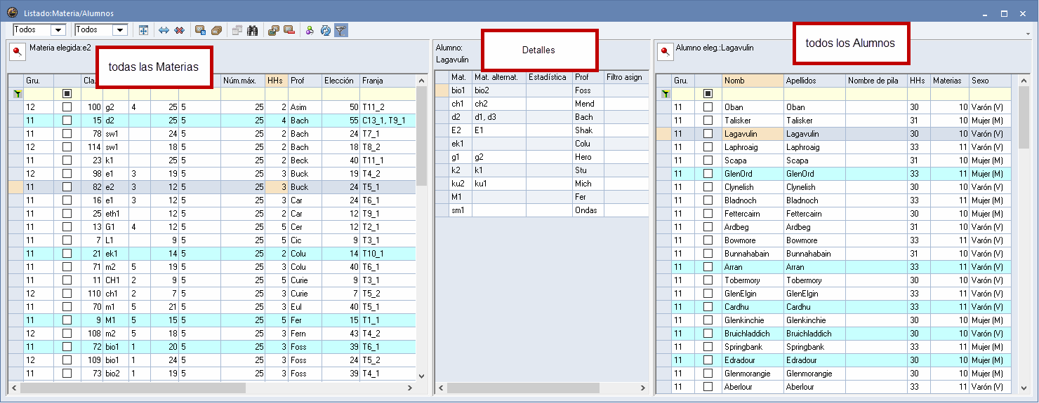Check the box for subject e2 row

click(67, 187)
